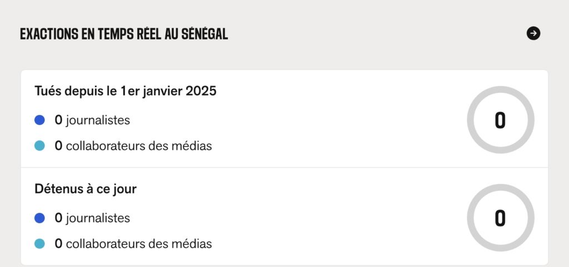Viewport: 569px width, 267px height.
Task: Open the black arrow icon beside Sénégal heading
Action: [533, 33]
